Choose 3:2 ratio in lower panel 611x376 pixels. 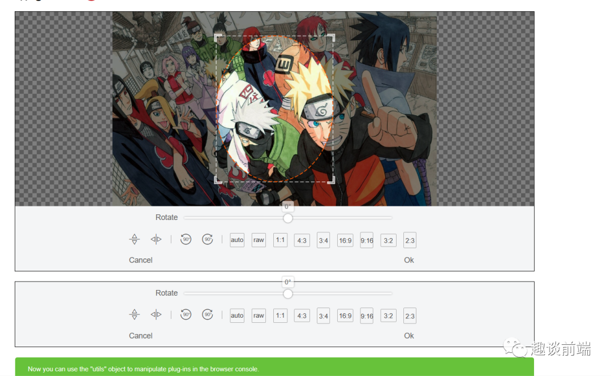pos(389,316)
